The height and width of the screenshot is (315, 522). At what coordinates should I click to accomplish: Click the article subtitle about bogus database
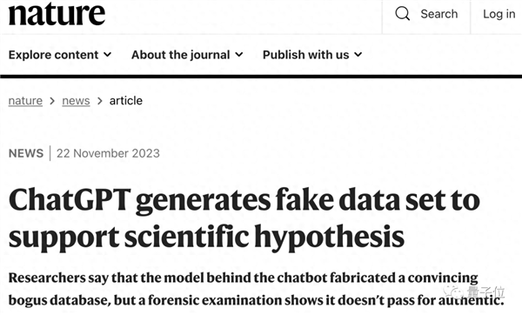pos(256,289)
